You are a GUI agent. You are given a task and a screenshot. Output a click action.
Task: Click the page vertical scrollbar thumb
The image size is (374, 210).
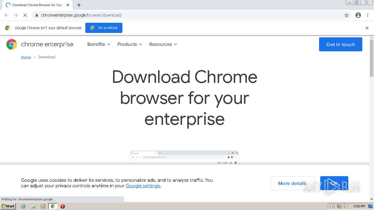point(372,58)
